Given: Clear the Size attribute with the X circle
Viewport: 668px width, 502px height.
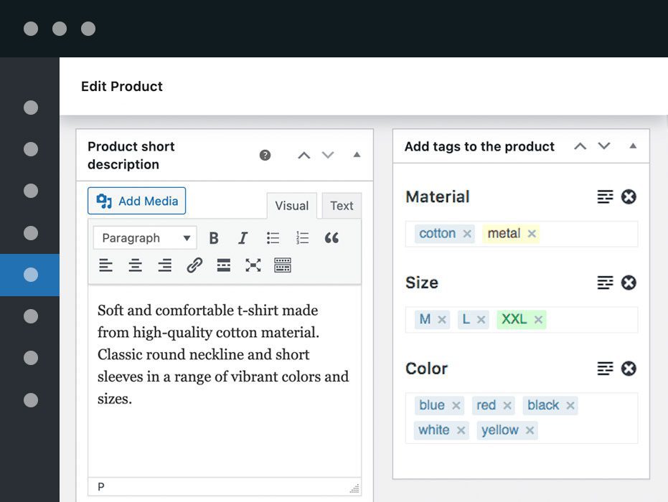Looking at the screenshot, I should (x=629, y=283).
